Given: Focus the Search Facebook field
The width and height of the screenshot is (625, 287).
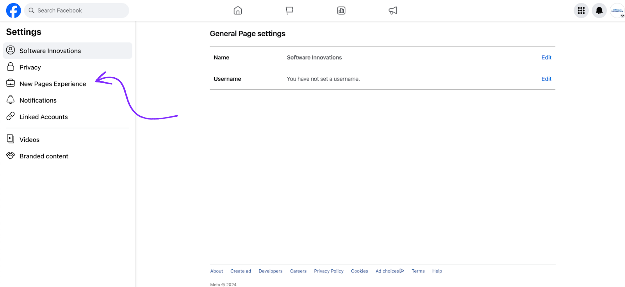Looking at the screenshot, I should tap(77, 10).
